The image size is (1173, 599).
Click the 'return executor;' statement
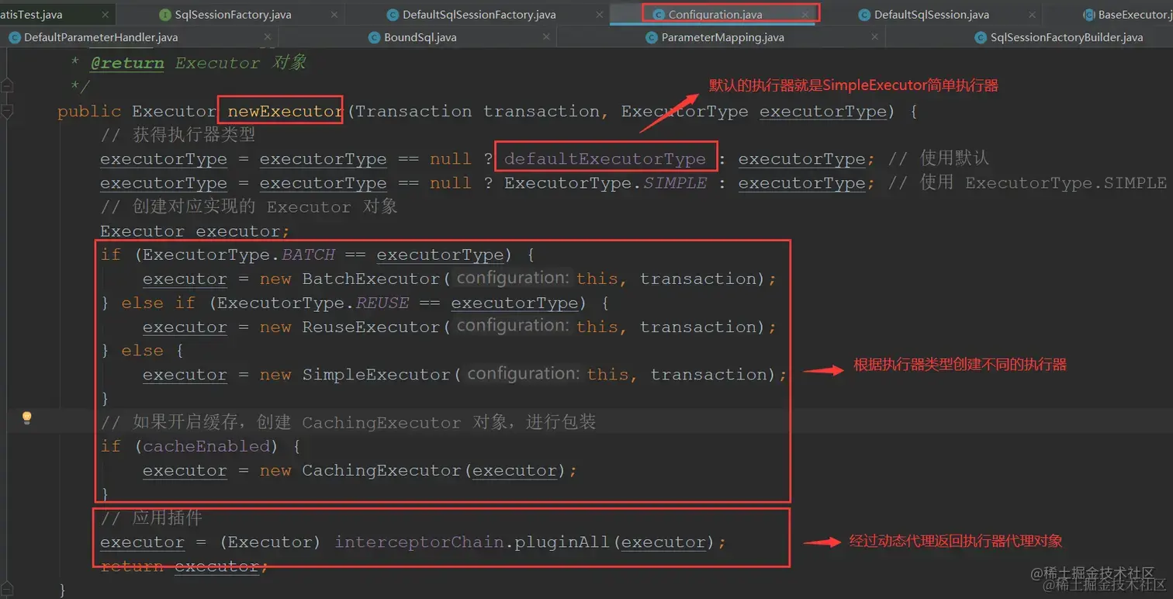[185, 566]
